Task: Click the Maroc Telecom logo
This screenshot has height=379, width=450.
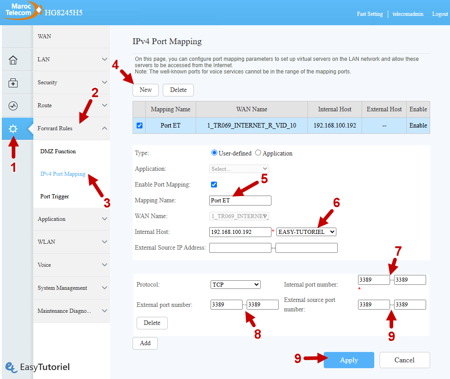Action: coord(23,11)
